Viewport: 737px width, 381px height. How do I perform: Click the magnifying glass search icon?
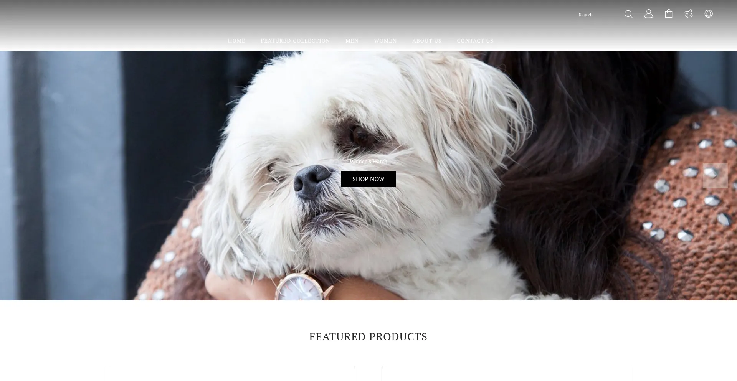(628, 14)
